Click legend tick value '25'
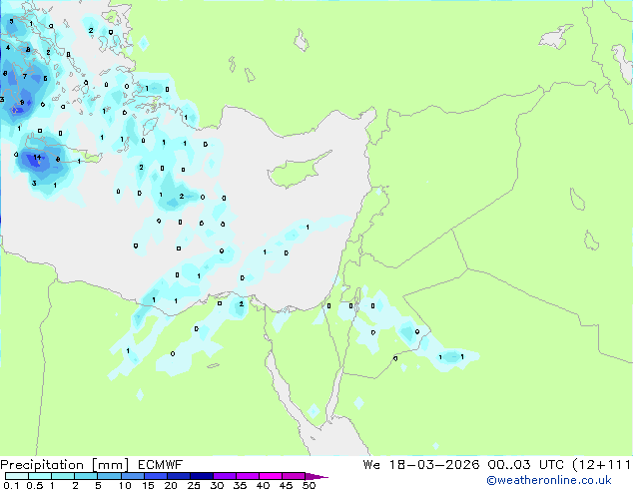 194,485
